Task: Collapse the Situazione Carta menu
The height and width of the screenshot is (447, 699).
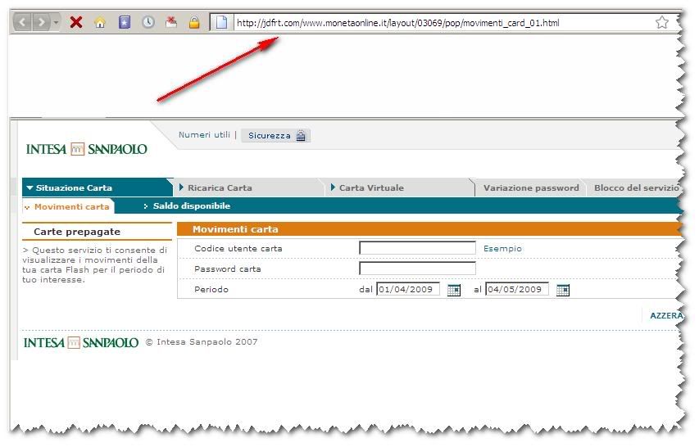Action: pos(70,188)
